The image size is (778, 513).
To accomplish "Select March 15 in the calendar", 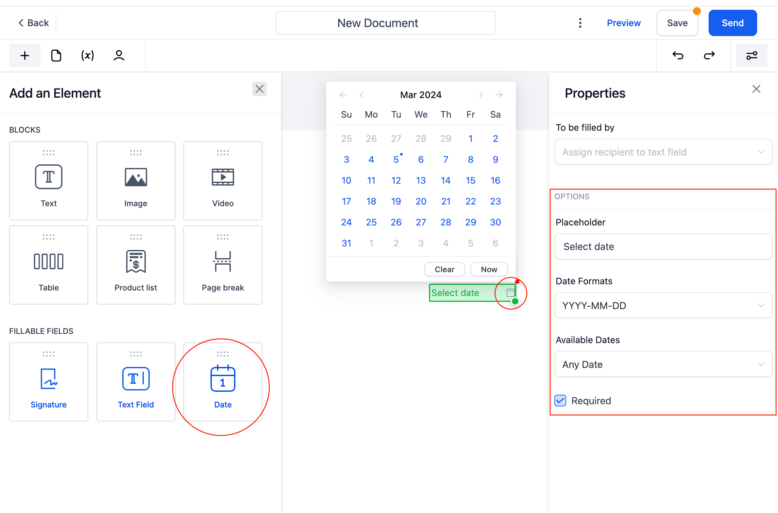I will 470,180.
